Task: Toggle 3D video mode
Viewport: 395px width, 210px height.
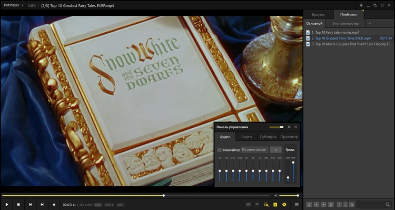Action: pos(257,204)
